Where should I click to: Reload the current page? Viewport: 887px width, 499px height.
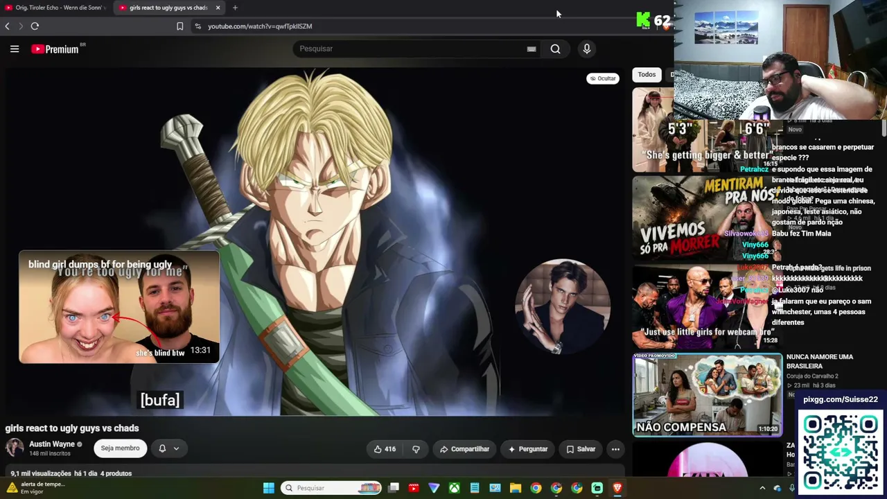point(35,26)
